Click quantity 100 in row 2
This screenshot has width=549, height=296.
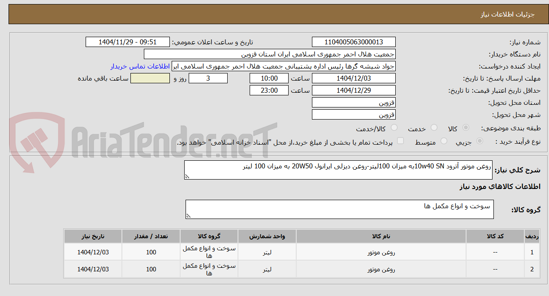tap(151, 269)
